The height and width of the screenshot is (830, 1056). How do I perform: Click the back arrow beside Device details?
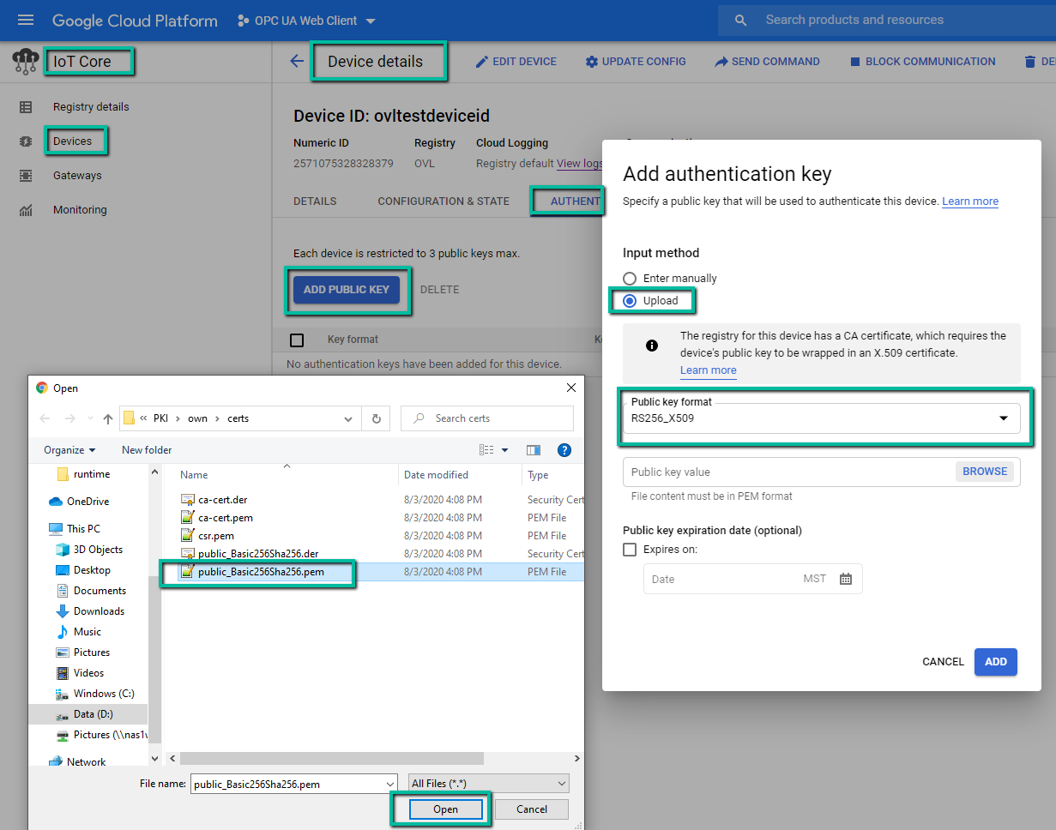(297, 61)
